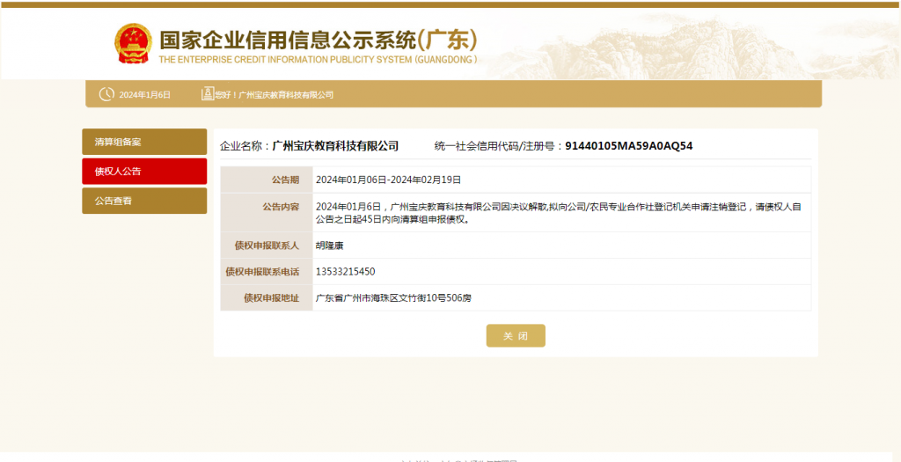The height and width of the screenshot is (462, 901).
Task: Click company name 广州宝庆教育科技有限公司 in heading
Action: [335, 146]
